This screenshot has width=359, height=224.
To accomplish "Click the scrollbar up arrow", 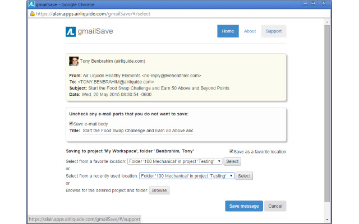I will (x=327, y=22).
